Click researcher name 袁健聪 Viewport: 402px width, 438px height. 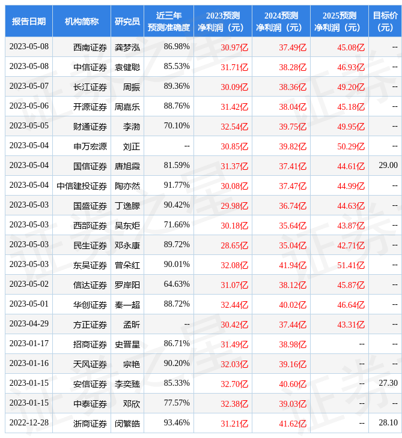coord(127,67)
